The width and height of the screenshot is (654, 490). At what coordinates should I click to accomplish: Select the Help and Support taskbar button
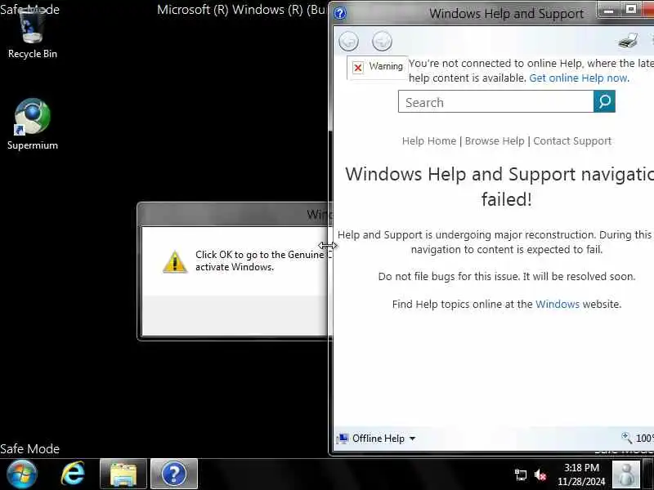click(x=174, y=474)
